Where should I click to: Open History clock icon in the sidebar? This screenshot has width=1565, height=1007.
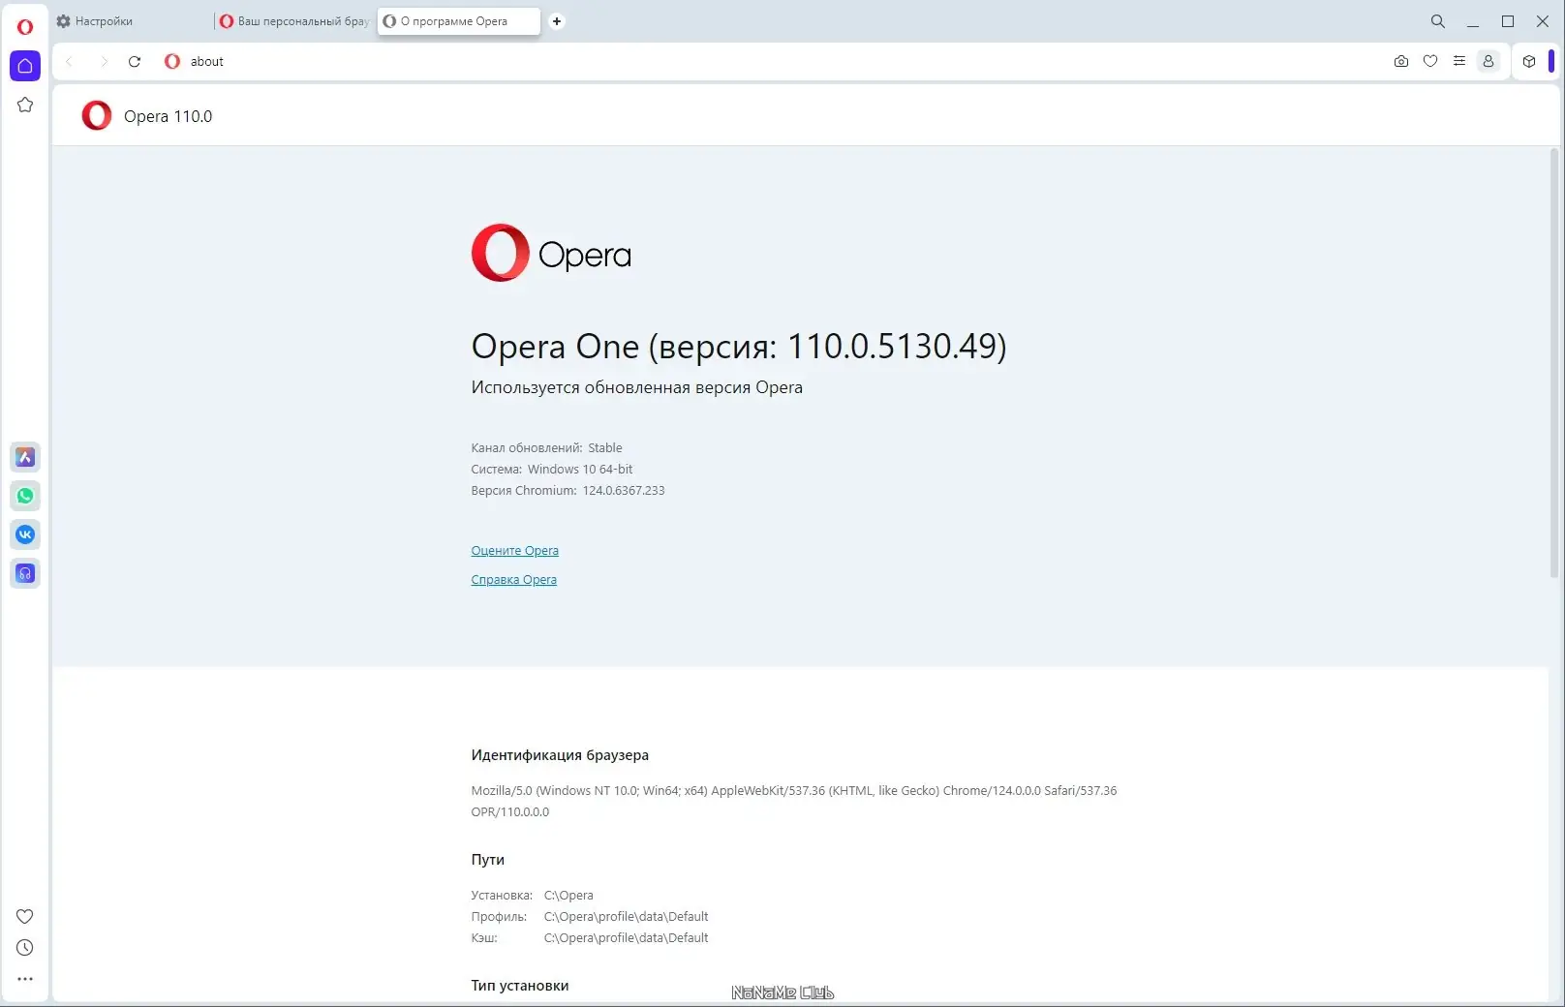(x=25, y=948)
